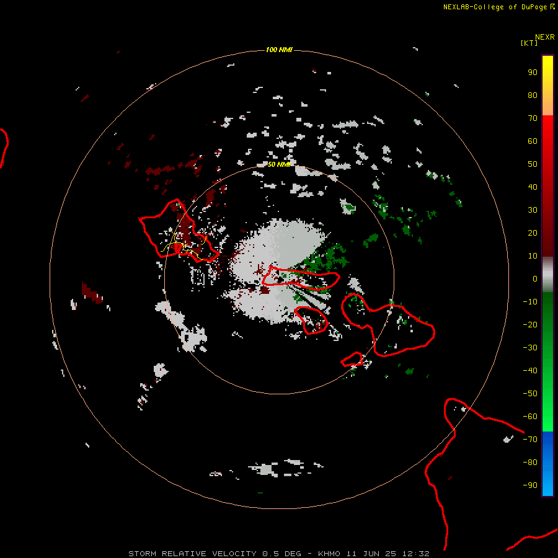The height and width of the screenshot is (558, 558).
Task: Click the 20 value on velocity scale
Action: 533,232
